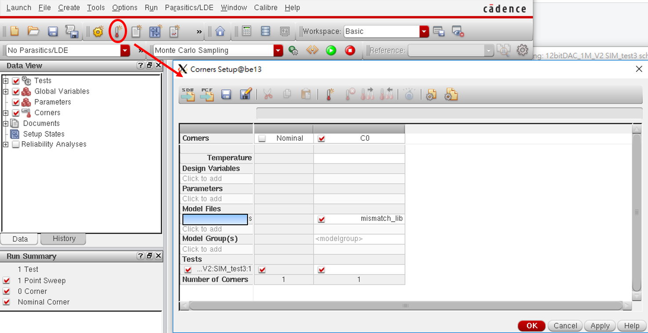Expand the Tests tree node
The height and width of the screenshot is (333, 648).
tap(6, 81)
